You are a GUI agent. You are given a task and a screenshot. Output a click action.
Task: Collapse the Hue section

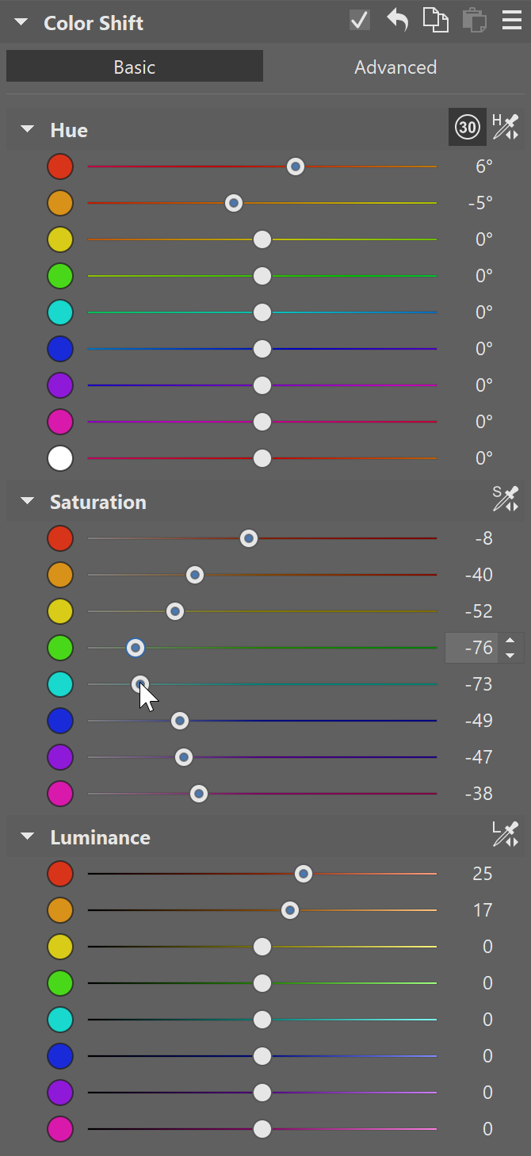29,129
